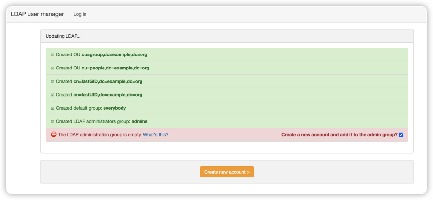Viewport: 433px width, 200px height.
Task: Click check icon beside Created OU ou=group
Action: tap(52, 55)
